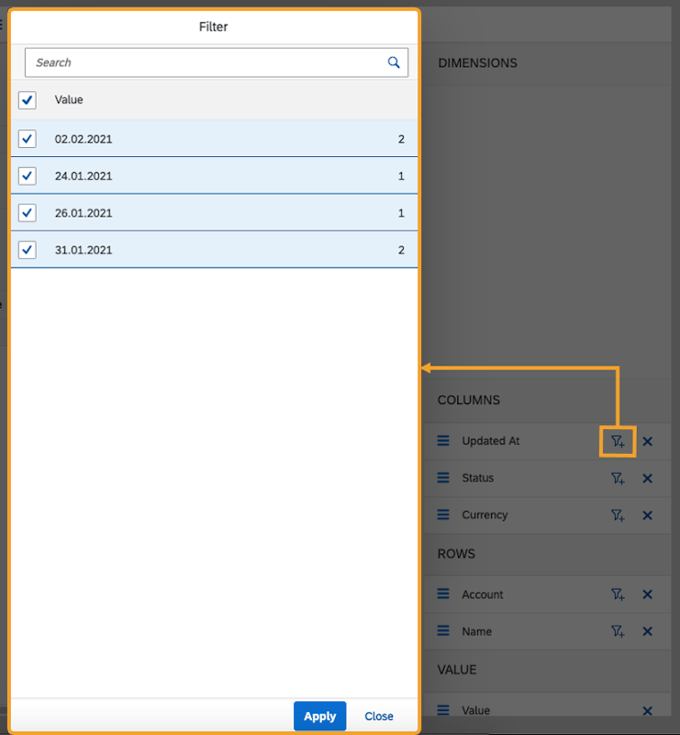Uncheck the 24.01.2021 date checkbox
The width and height of the screenshot is (680, 735).
28,175
